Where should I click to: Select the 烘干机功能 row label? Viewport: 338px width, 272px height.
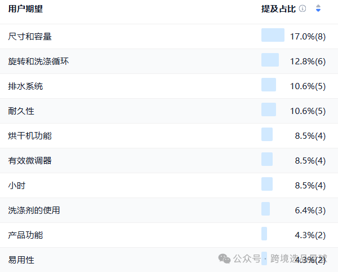click(x=30, y=136)
